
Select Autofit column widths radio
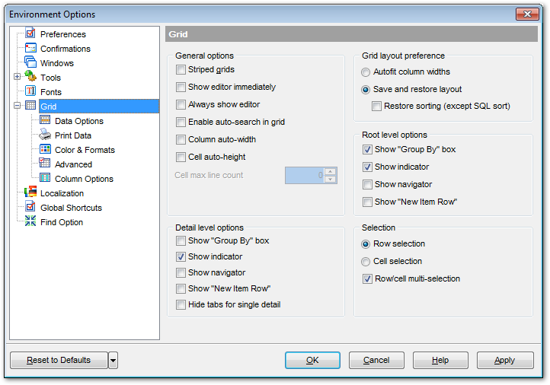[x=366, y=72]
